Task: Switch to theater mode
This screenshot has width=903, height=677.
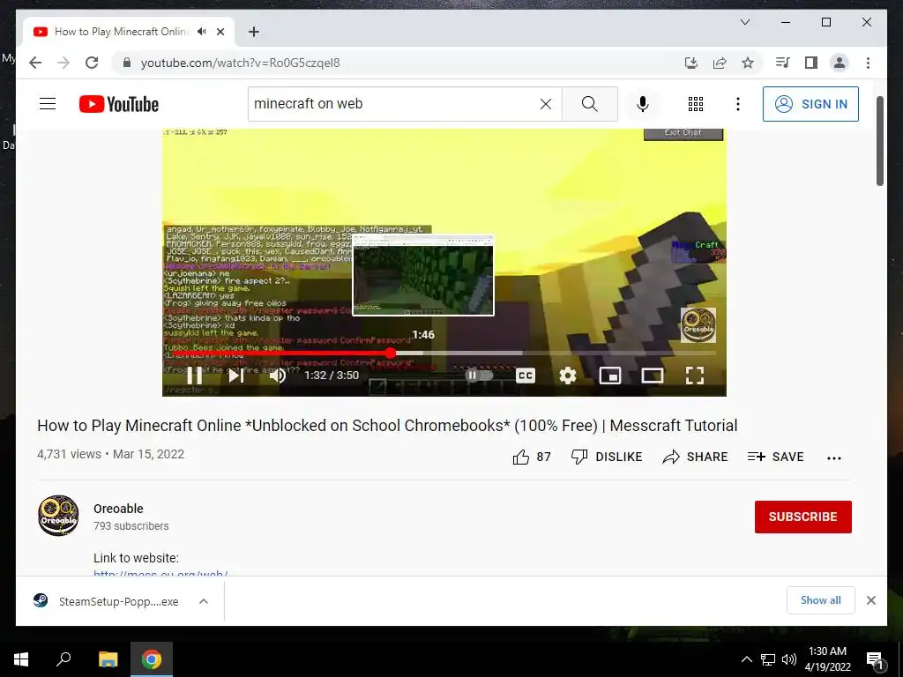Action: pyautogui.click(x=653, y=376)
